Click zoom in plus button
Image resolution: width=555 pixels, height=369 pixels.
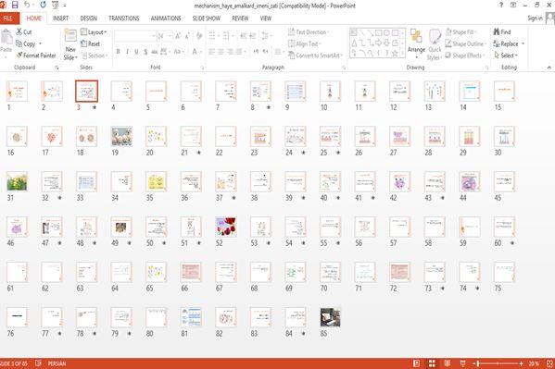coord(521,363)
